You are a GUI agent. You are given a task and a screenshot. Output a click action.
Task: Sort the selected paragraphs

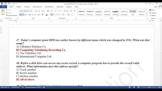pyautogui.click(x=71, y=11)
